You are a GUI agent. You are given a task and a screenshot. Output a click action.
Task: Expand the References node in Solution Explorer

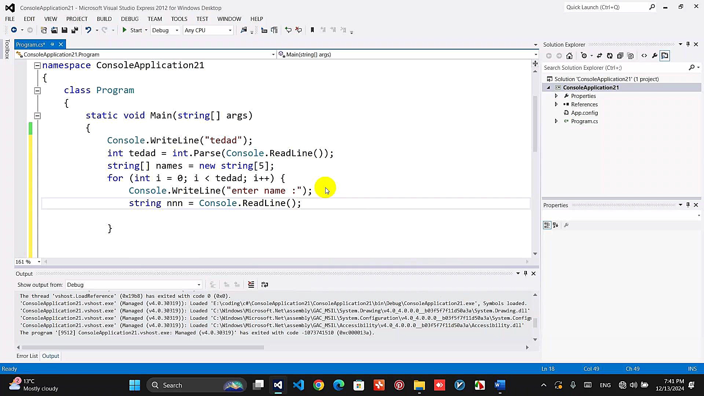[x=556, y=104]
